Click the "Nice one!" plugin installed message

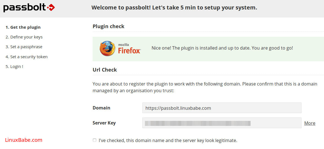pos(222,48)
